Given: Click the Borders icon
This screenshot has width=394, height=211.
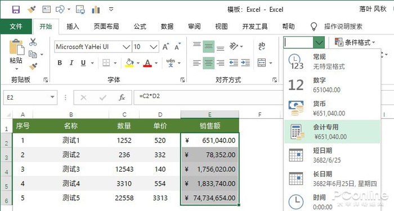Looking at the screenshot, I should click(106, 62).
